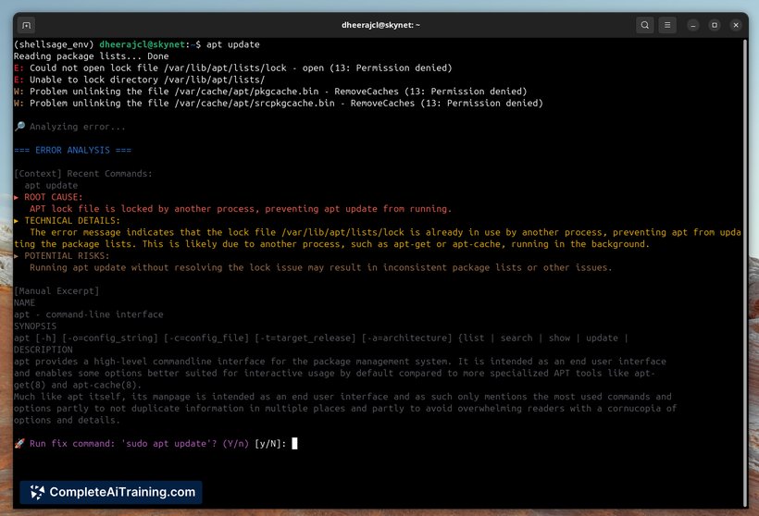Click the green 'dheerajcl@skynet' prompt text
The height and width of the screenshot is (516, 759).
click(143, 44)
